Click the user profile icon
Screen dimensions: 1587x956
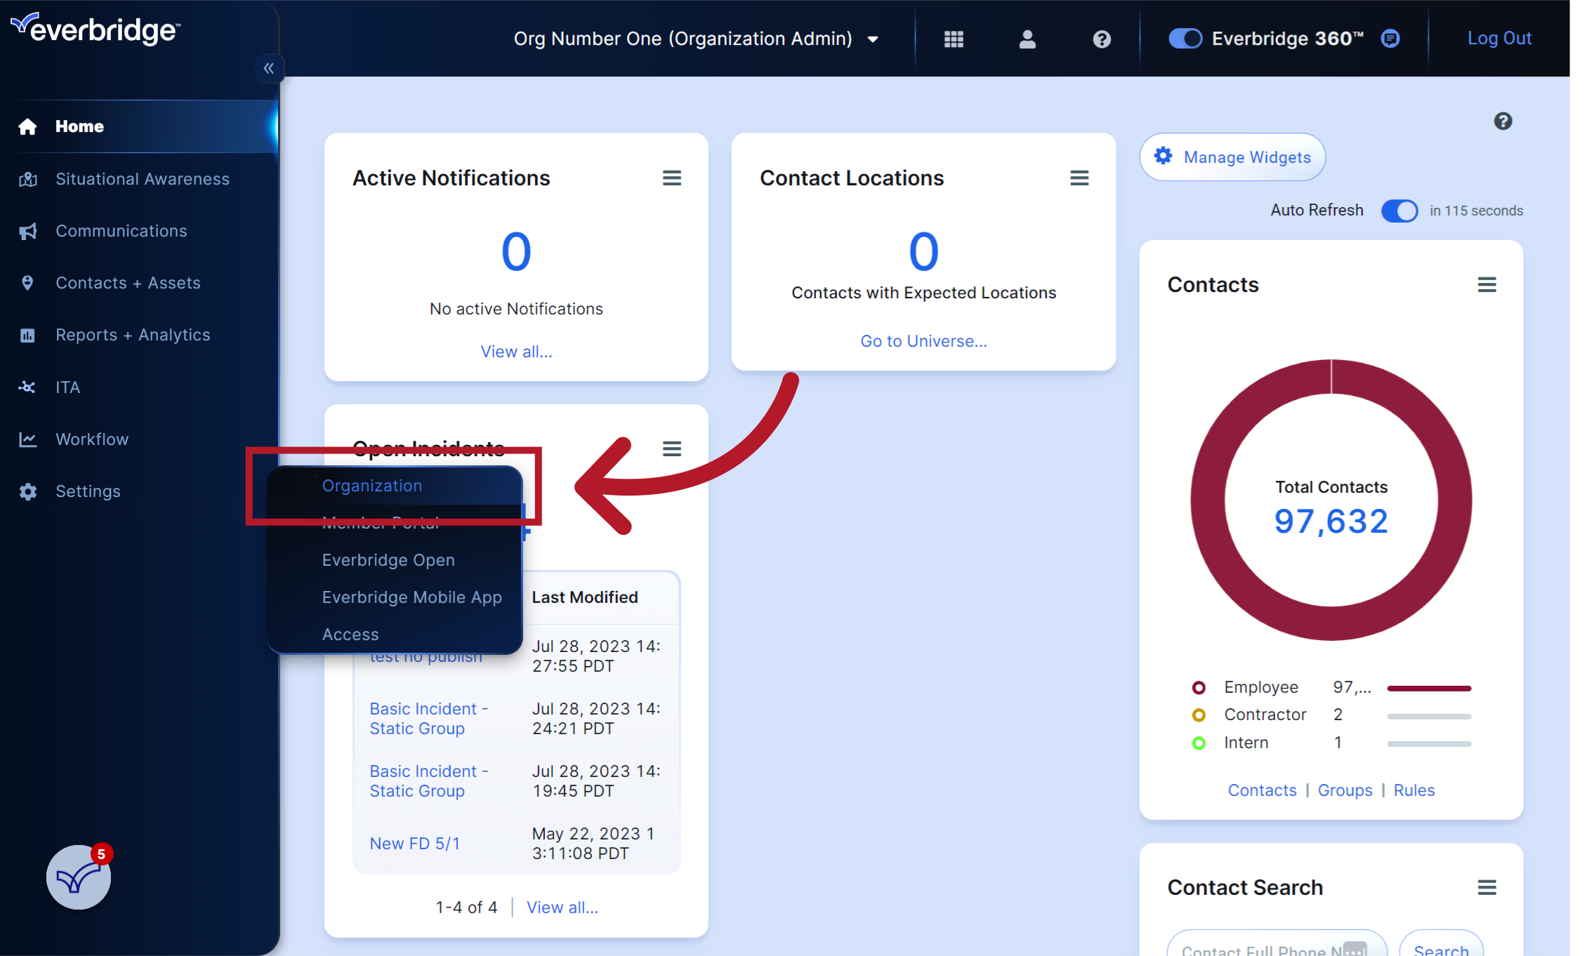(x=1027, y=39)
